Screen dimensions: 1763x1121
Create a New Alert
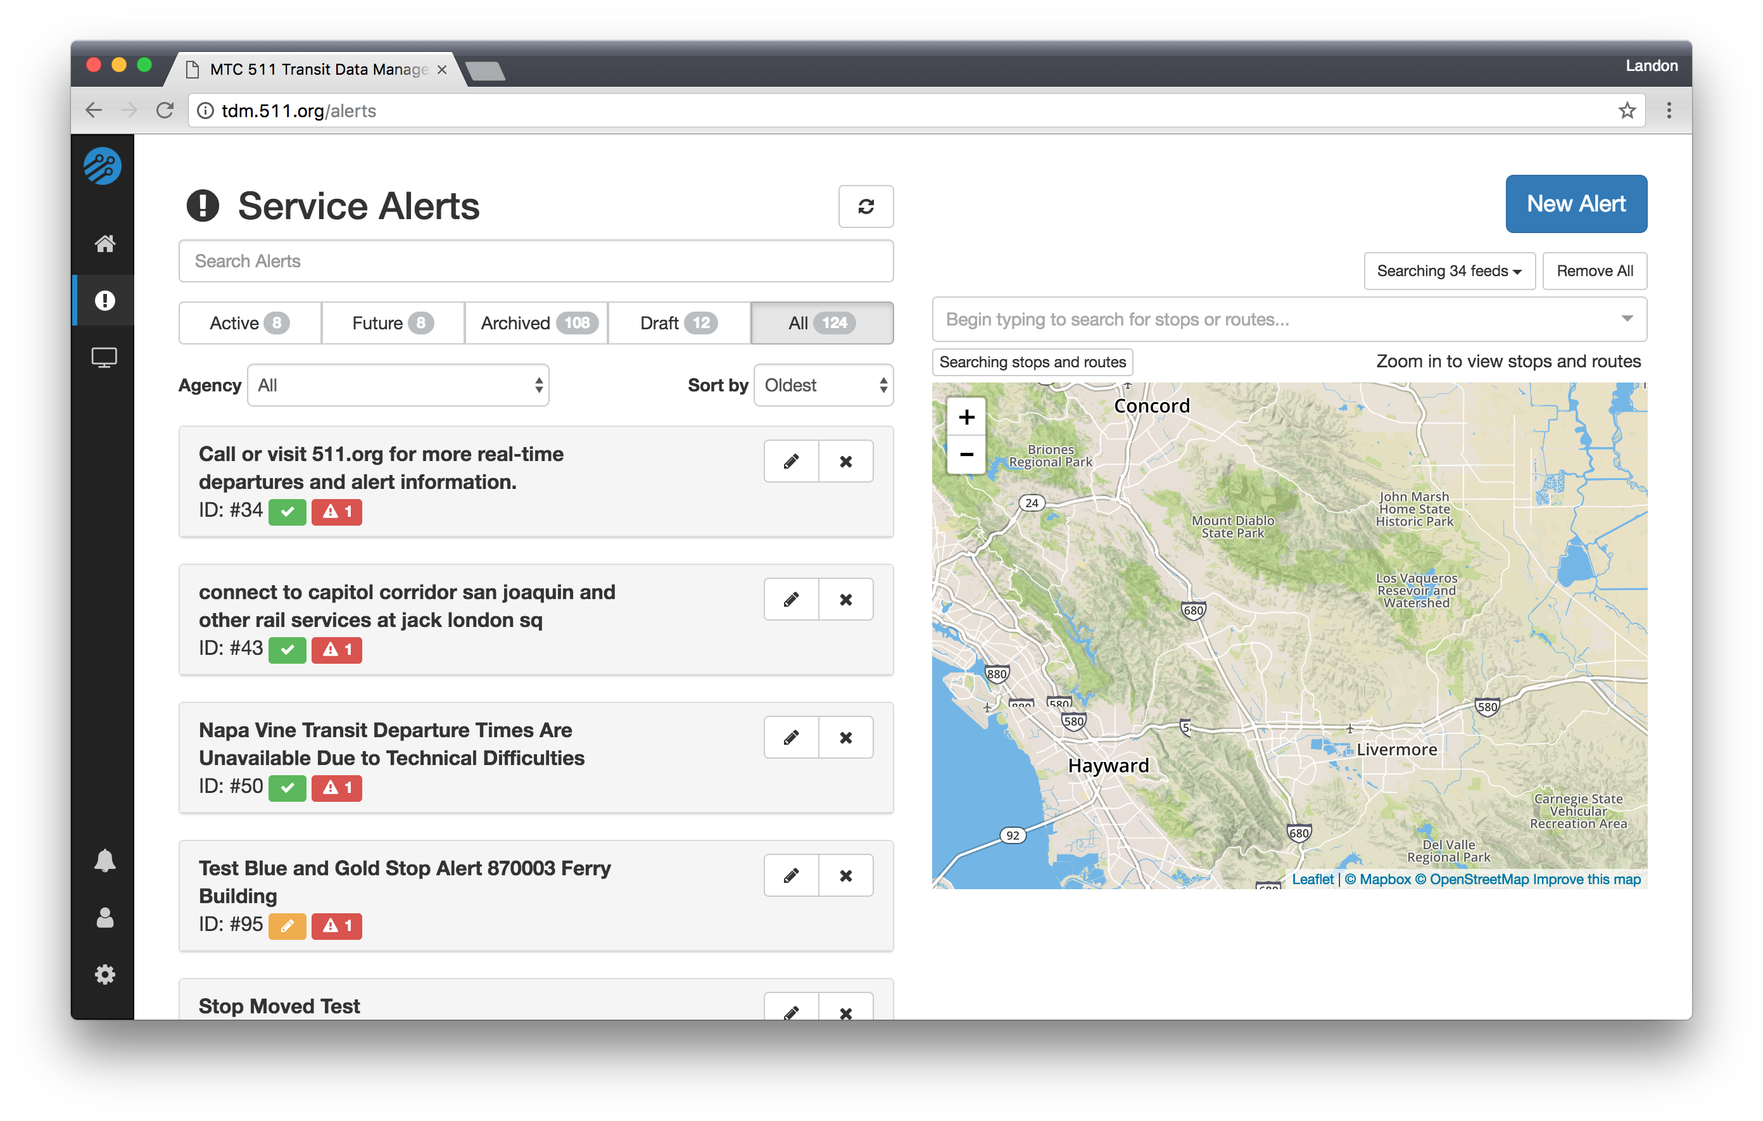pos(1576,203)
